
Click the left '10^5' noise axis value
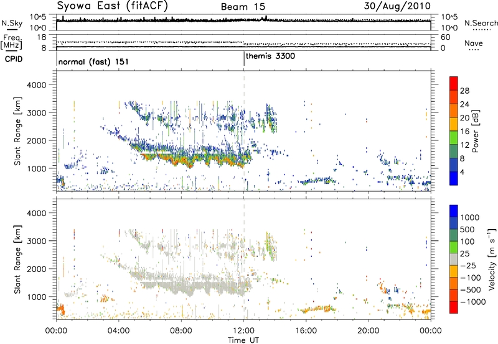click(x=38, y=17)
